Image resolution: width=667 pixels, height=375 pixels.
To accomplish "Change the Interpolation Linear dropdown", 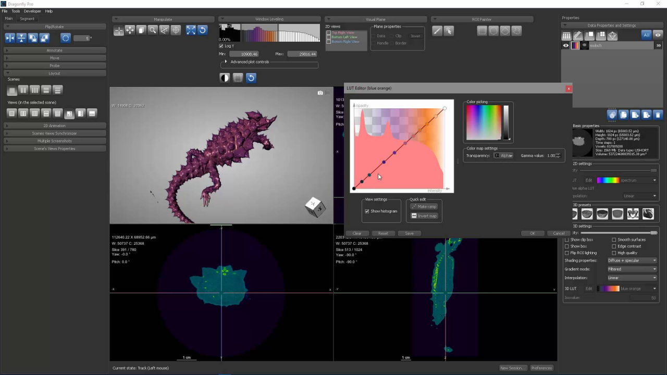I will 632,278.
